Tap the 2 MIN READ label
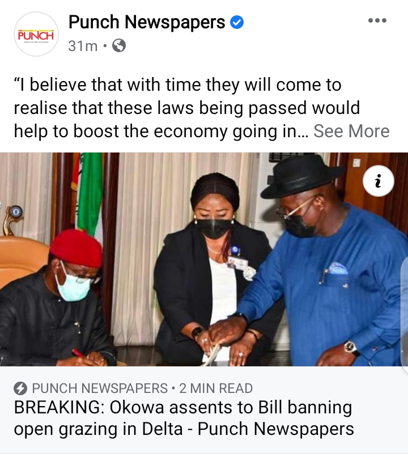Viewport: 408px width, 461px height. [216, 388]
